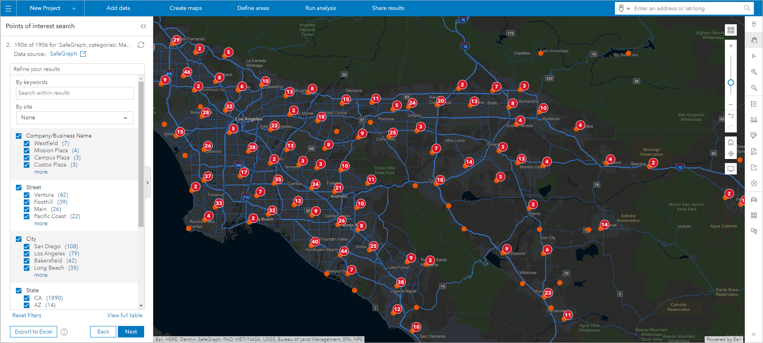Open address search type dropdown

click(624, 8)
